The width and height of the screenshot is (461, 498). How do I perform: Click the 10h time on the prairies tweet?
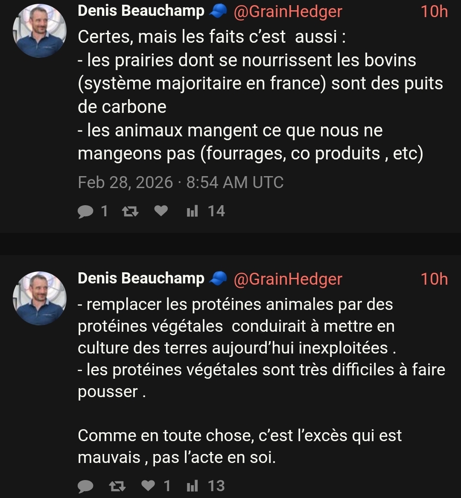point(434,12)
